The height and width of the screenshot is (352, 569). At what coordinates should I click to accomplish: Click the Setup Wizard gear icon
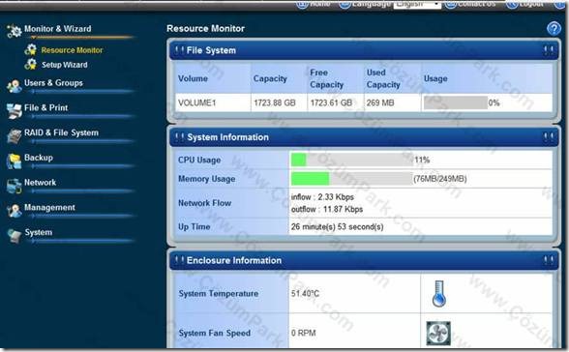pyautogui.click(x=31, y=64)
